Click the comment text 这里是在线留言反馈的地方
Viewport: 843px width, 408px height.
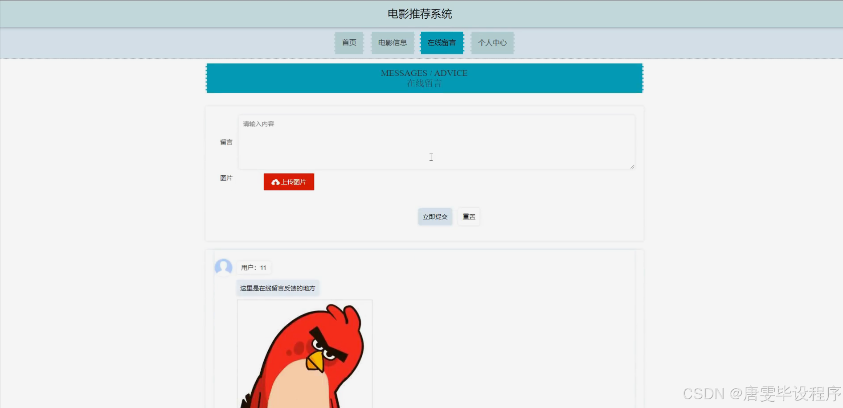point(278,288)
